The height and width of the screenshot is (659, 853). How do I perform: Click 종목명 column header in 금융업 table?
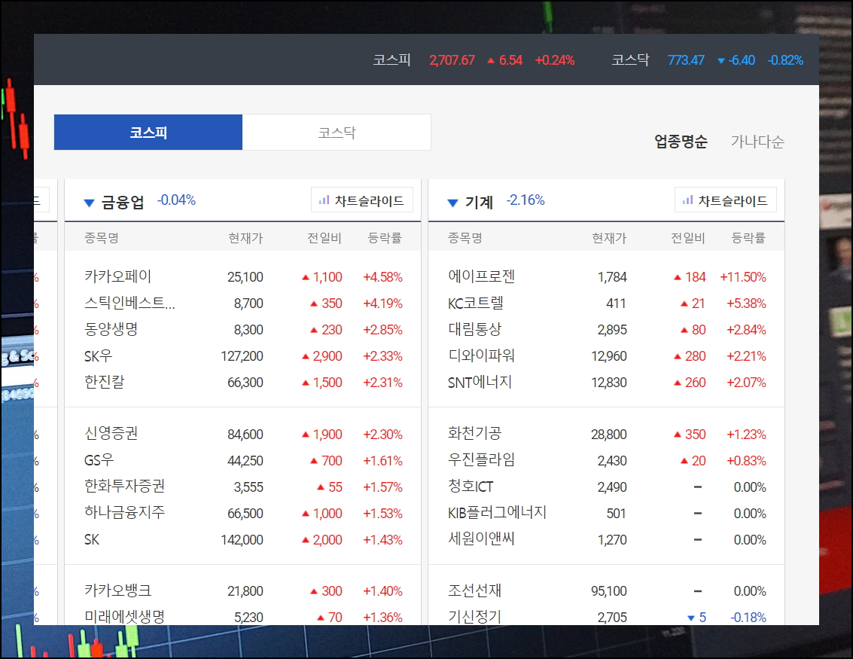(102, 238)
